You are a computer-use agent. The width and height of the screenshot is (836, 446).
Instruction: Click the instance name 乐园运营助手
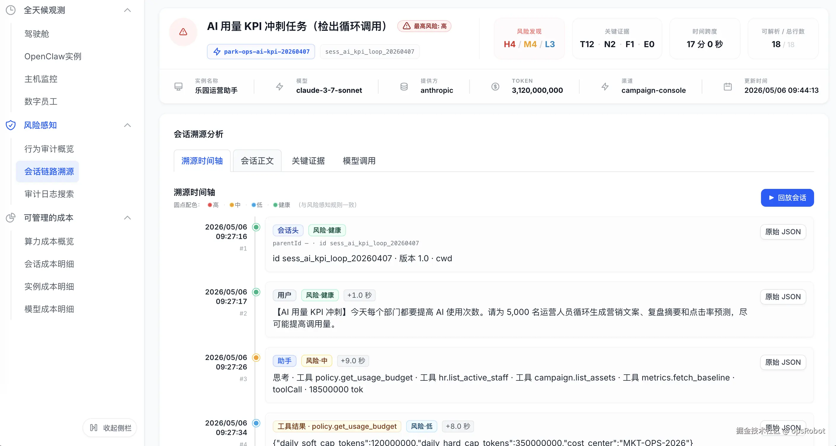216,90
